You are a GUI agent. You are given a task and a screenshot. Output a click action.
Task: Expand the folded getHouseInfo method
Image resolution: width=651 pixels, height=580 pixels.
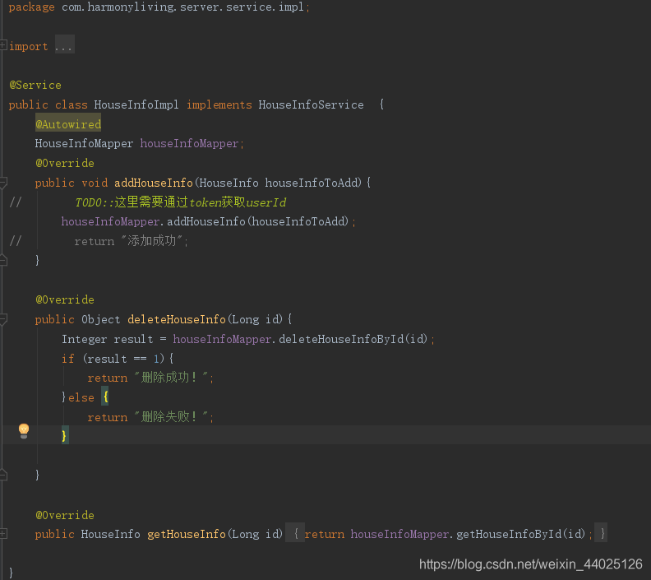[x=3, y=534]
